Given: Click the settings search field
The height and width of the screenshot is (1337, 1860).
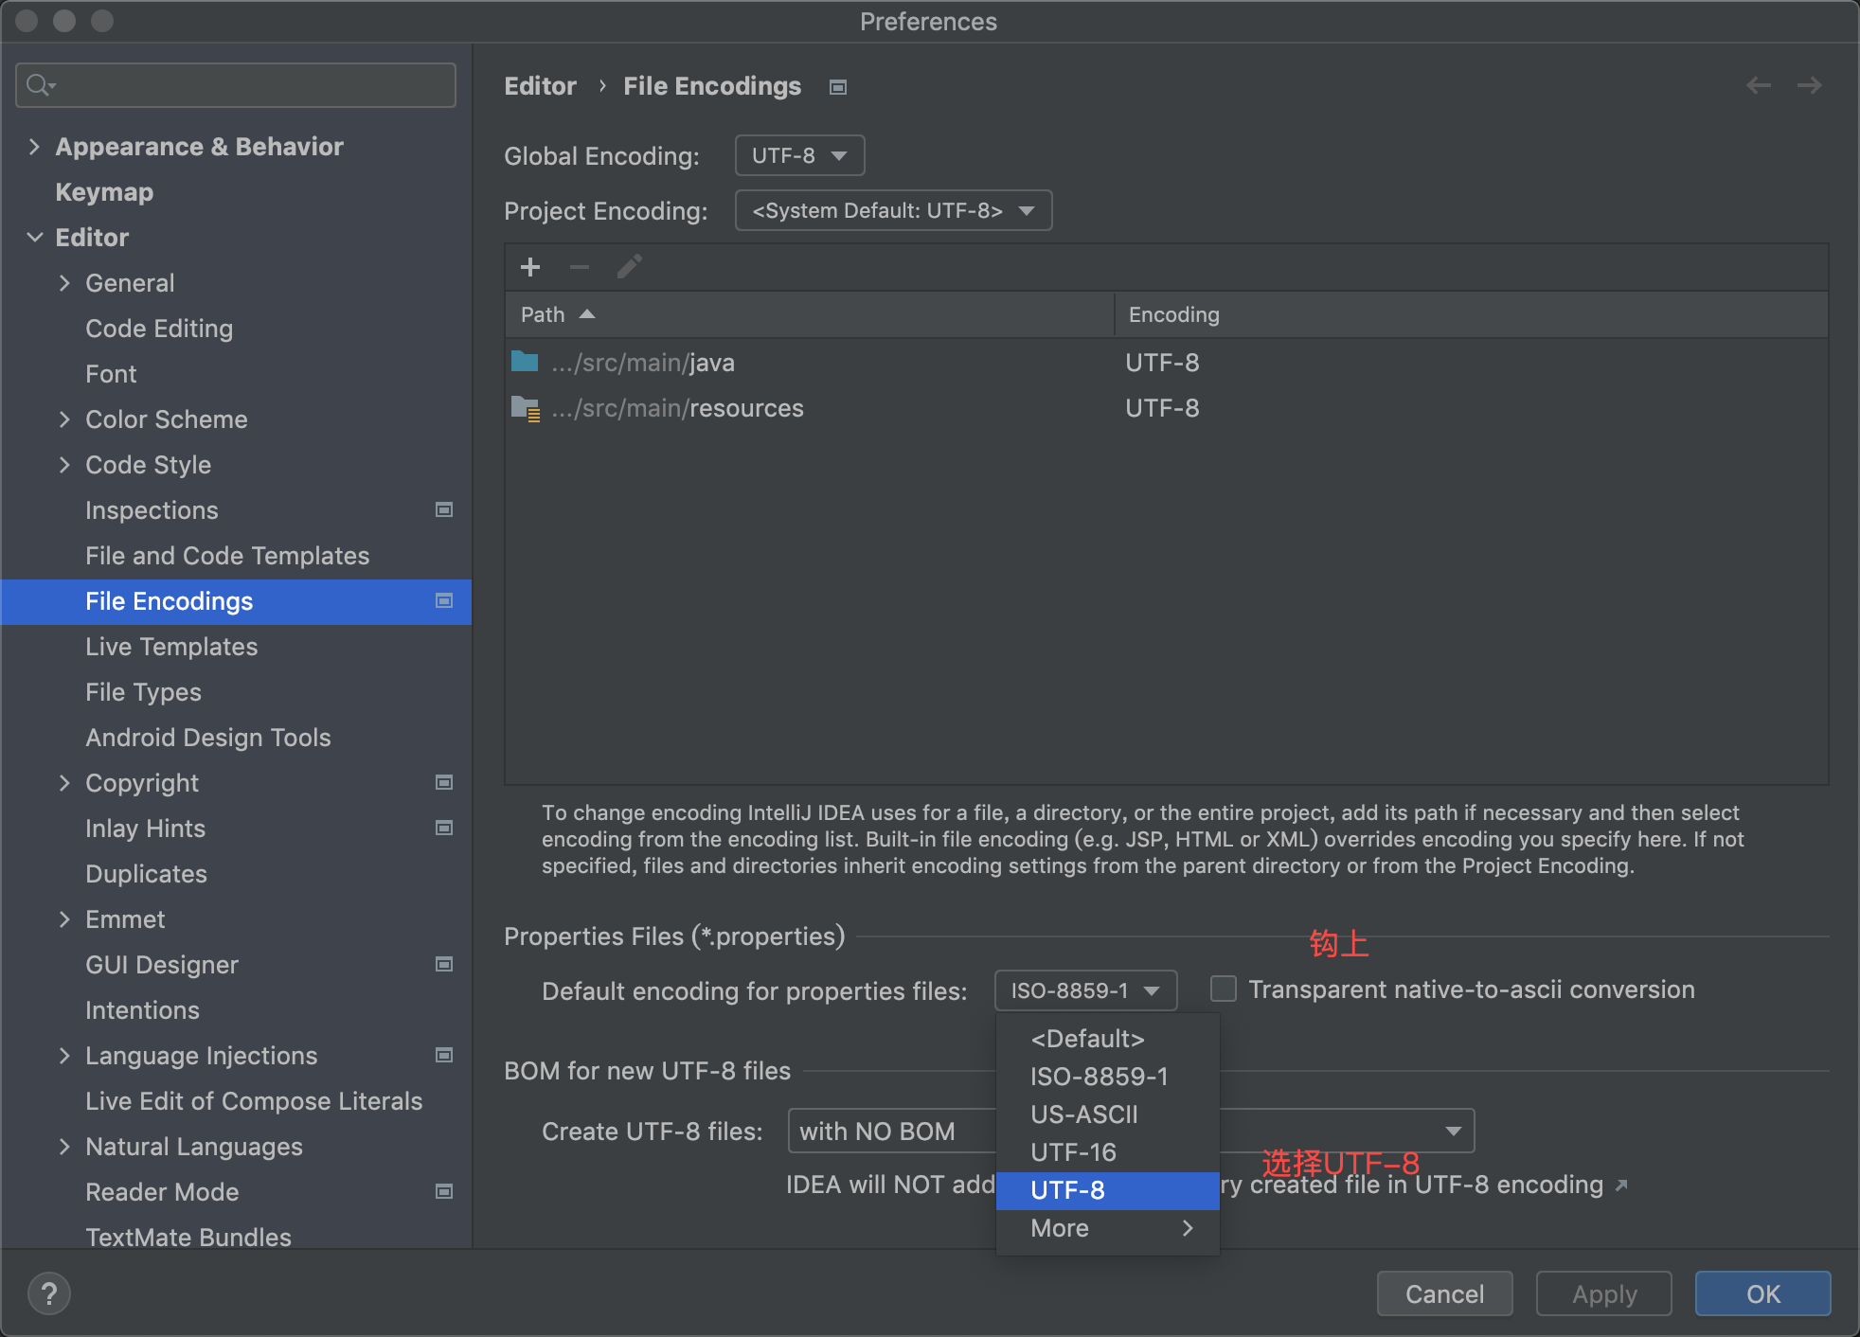Looking at the screenshot, I should [236, 85].
